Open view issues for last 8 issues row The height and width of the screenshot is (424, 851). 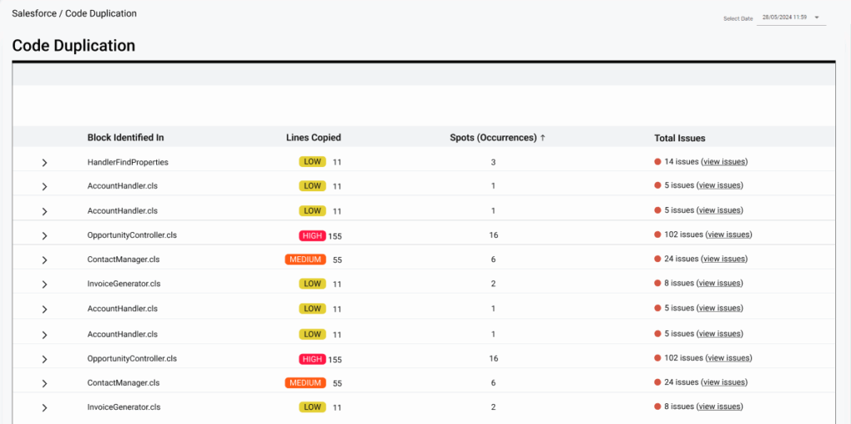tap(720, 407)
